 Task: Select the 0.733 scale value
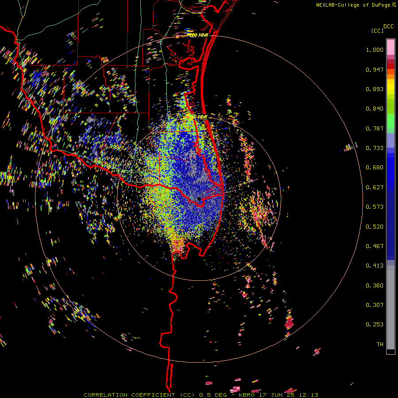pyautogui.click(x=375, y=148)
